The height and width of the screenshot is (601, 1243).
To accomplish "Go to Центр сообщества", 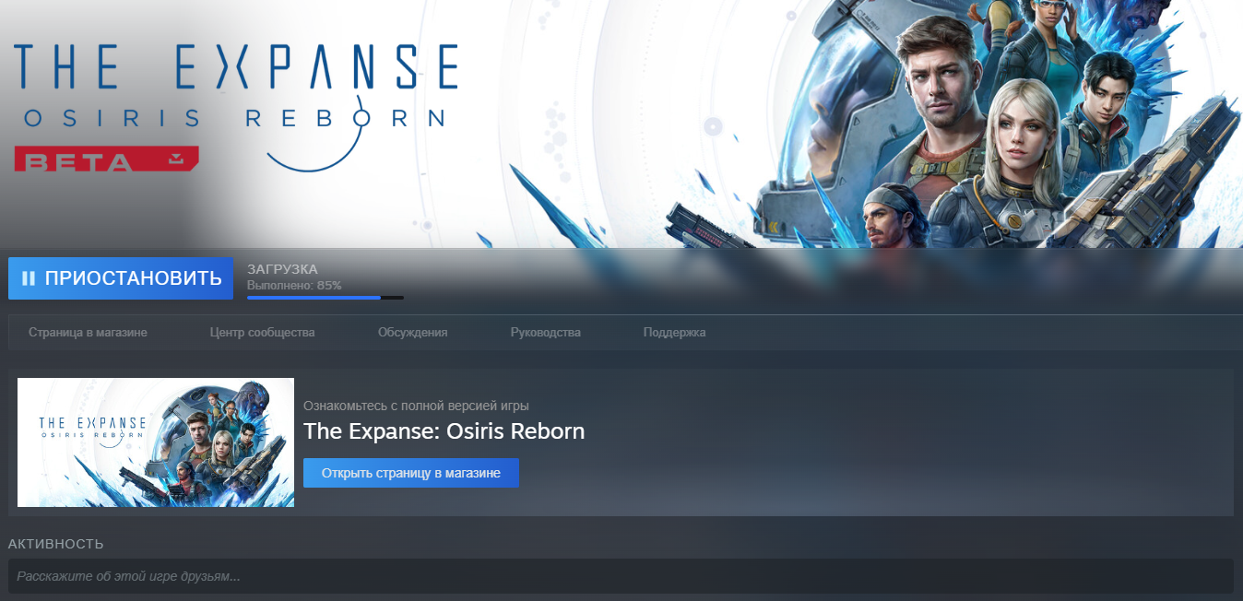I will tap(262, 333).
